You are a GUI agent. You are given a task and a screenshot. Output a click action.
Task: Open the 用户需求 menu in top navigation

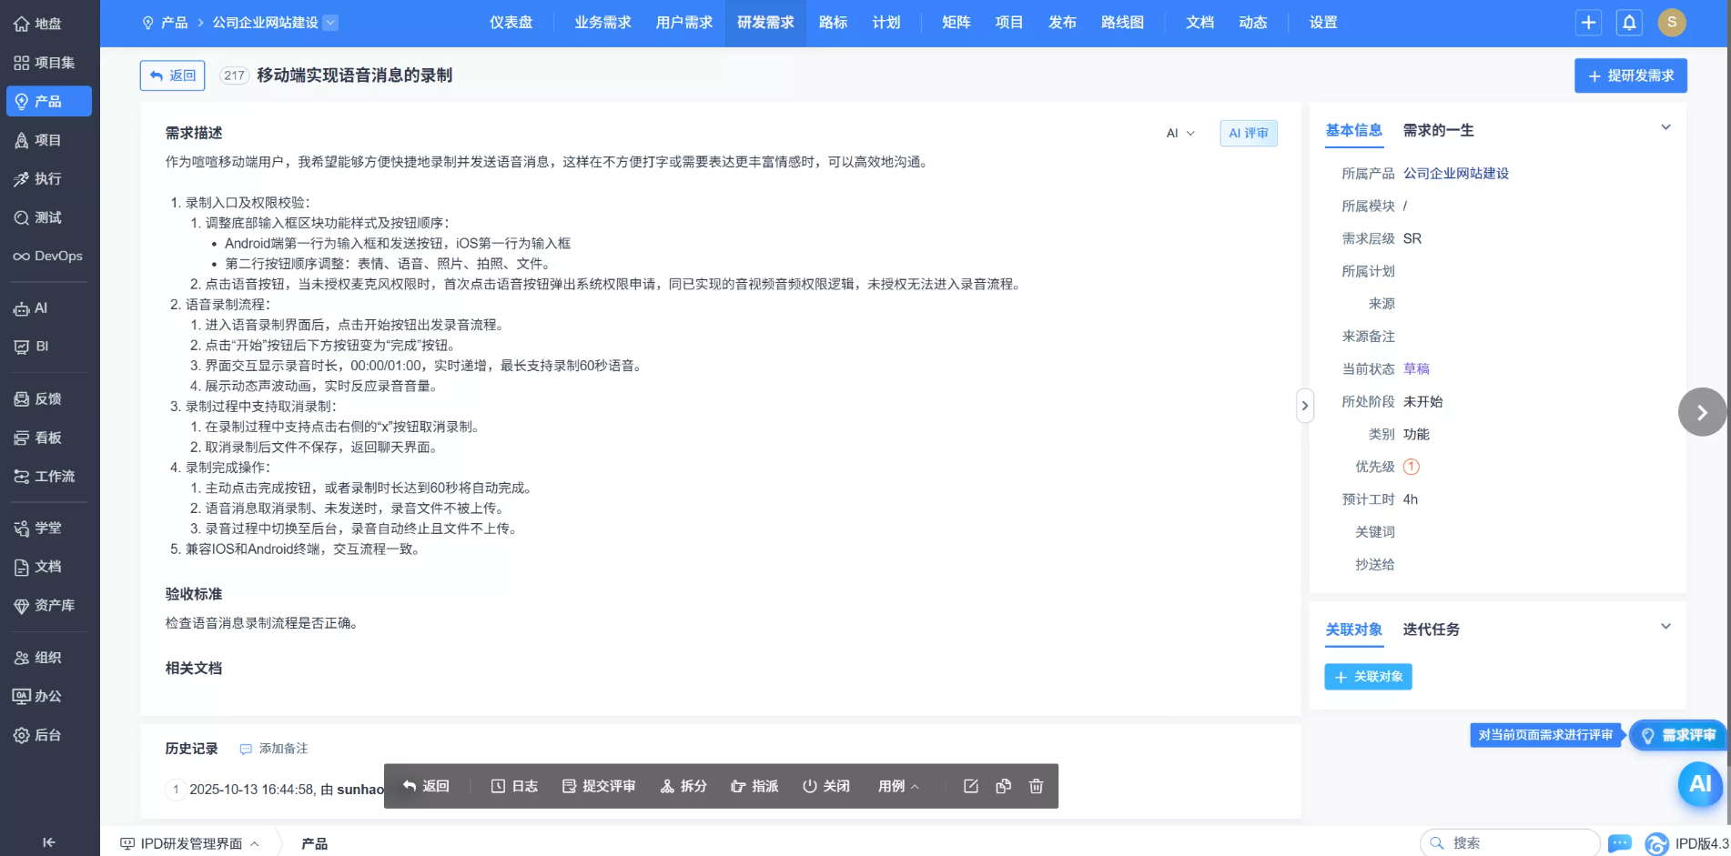click(x=683, y=23)
